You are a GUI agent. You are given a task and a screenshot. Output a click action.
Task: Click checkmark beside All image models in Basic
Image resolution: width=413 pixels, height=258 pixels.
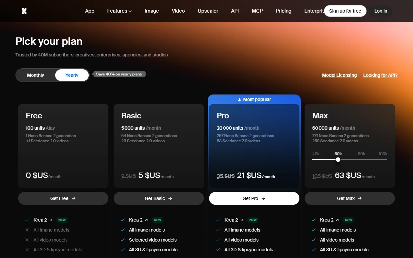(x=123, y=230)
